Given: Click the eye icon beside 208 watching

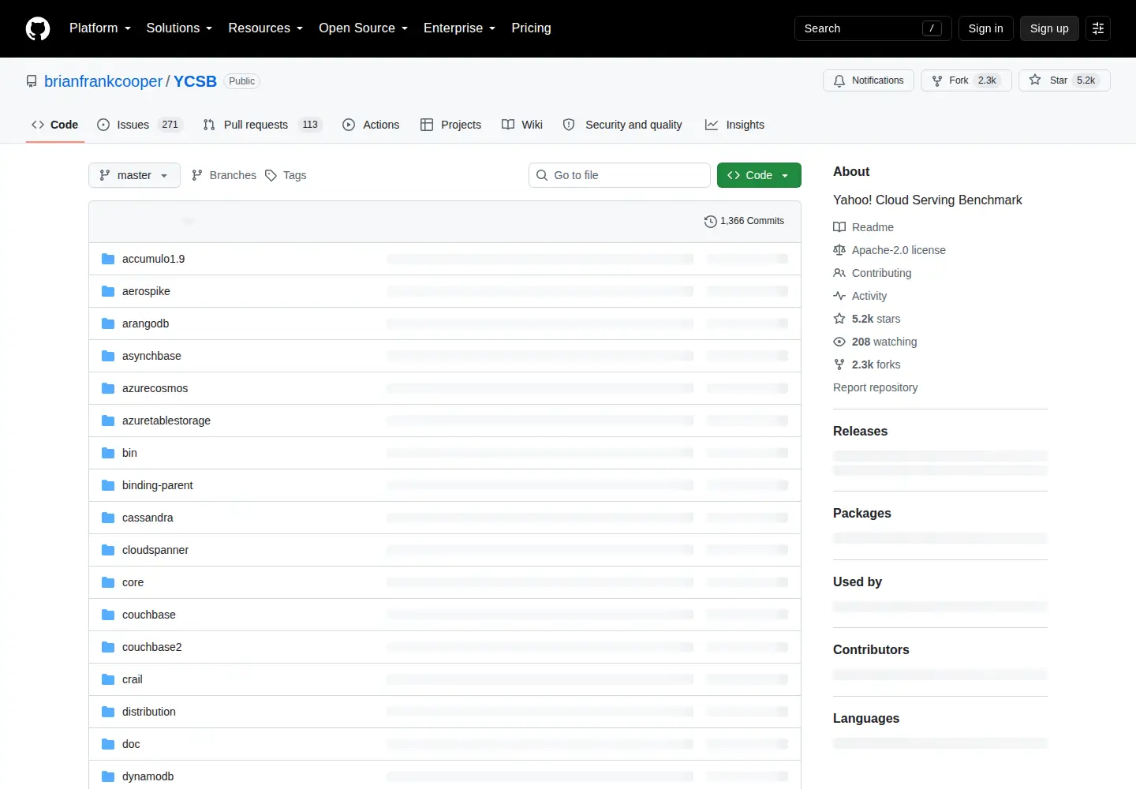Looking at the screenshot, I should click(x=839, y=342).
